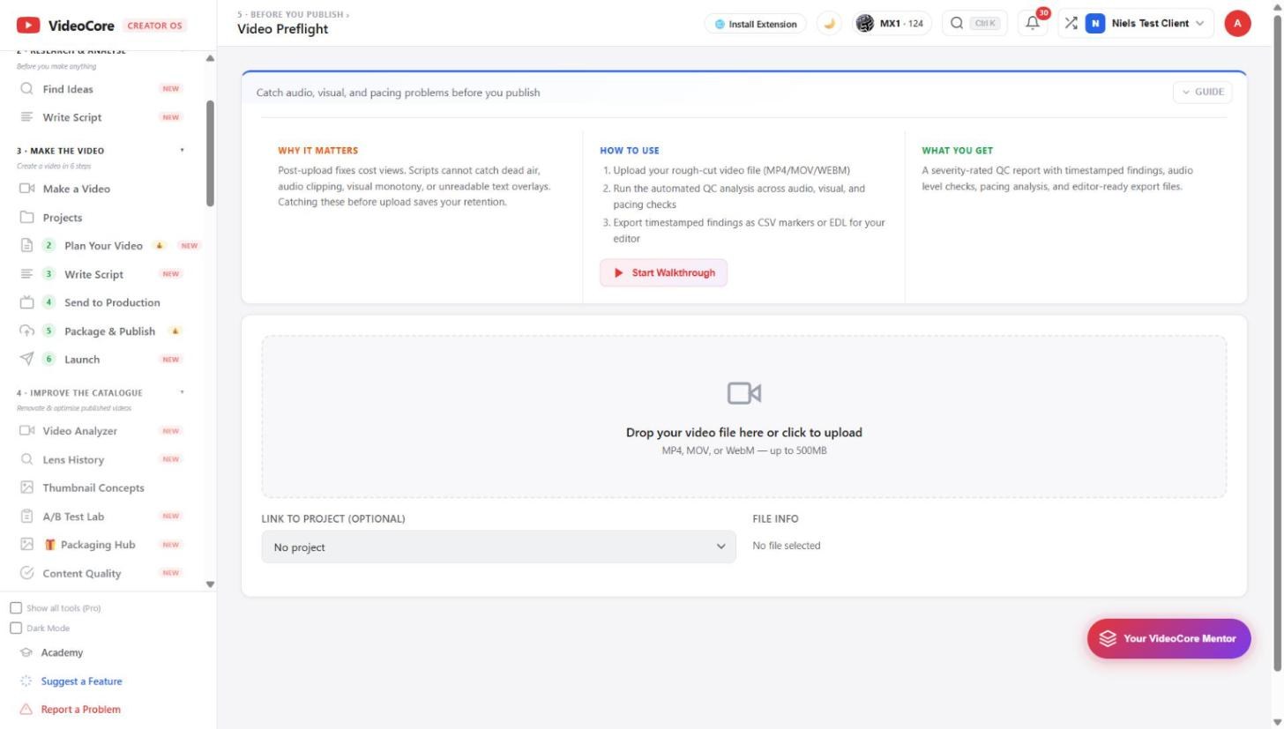Click the Packaging Hub image icon
Screen dimensions: 1284x729
click(x=26, y=545)
